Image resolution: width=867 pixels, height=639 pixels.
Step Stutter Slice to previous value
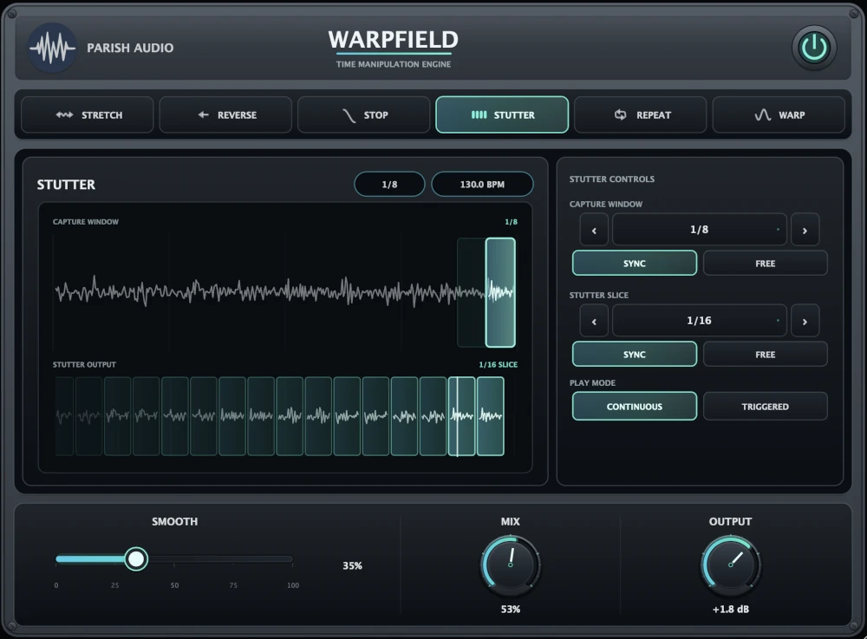(x=594, y=321)
